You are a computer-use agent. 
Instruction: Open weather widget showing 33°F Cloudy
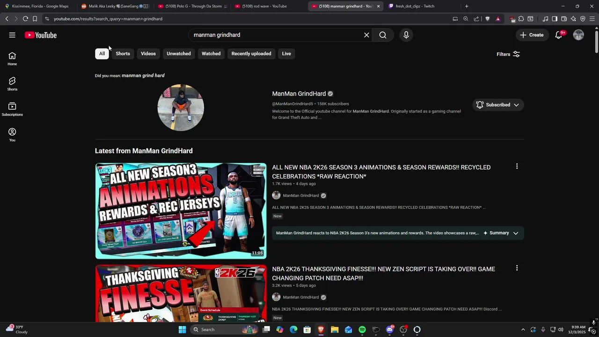pos(16,330)
